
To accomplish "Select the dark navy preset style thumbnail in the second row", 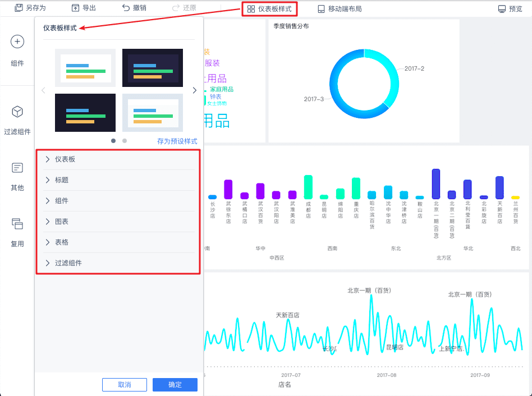I will click(x=85, y=113).
